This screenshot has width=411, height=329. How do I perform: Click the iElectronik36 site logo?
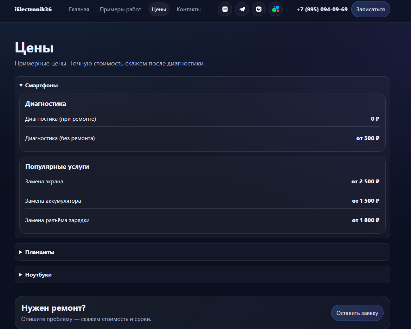tap(33, 10)
